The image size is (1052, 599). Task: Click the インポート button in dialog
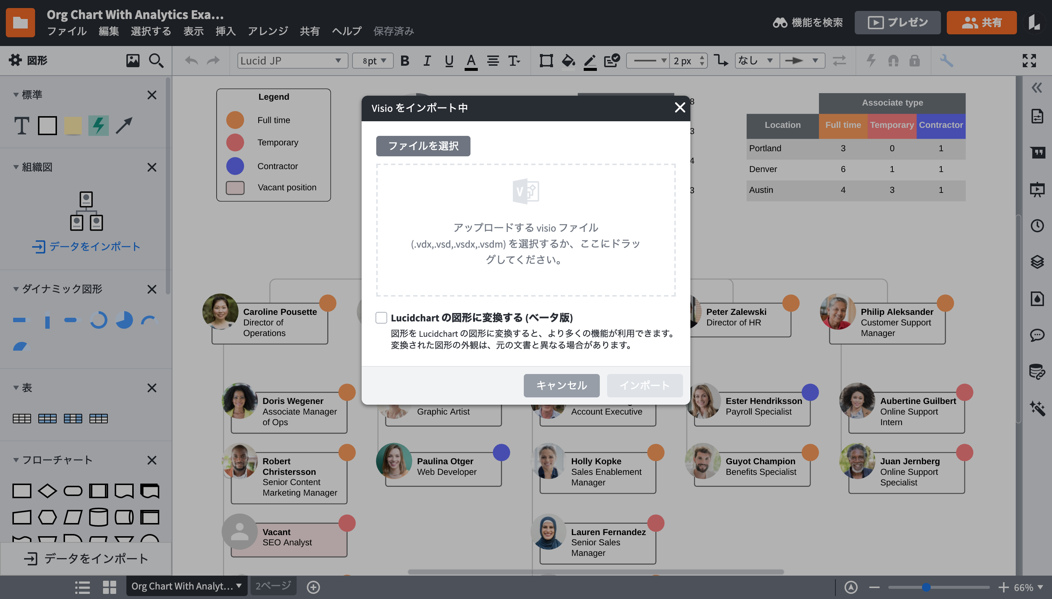click(x=645, y=385)
